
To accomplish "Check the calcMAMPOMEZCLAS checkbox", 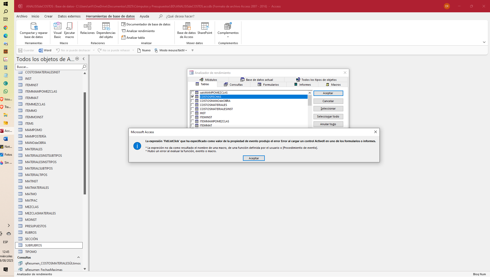I will (x=192, y=93).
